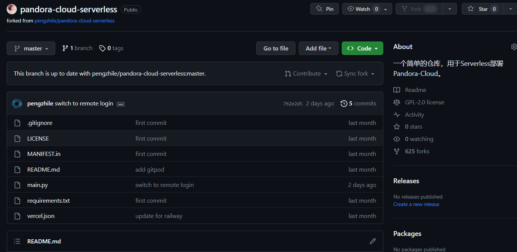Image resolution: width=517 pixels, height=252 pixels.
Task: Open the master branch dropdown
Action: pyautogui.click(x=31, y=48)
